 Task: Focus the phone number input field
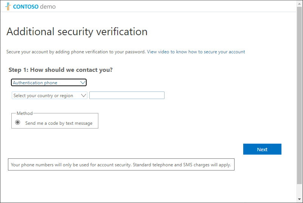[127, 95]
